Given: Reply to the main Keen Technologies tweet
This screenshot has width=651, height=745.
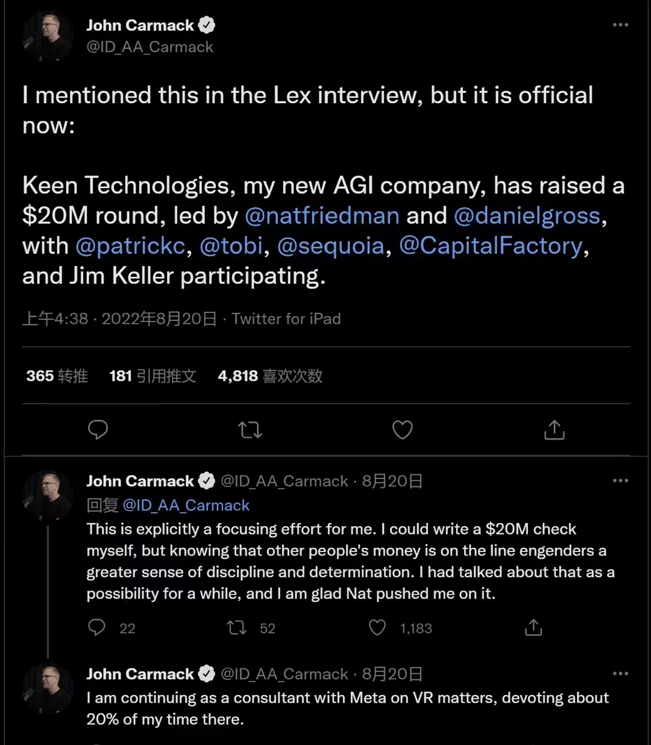Looking at the screenshot, I should click(x=98, y=430).
